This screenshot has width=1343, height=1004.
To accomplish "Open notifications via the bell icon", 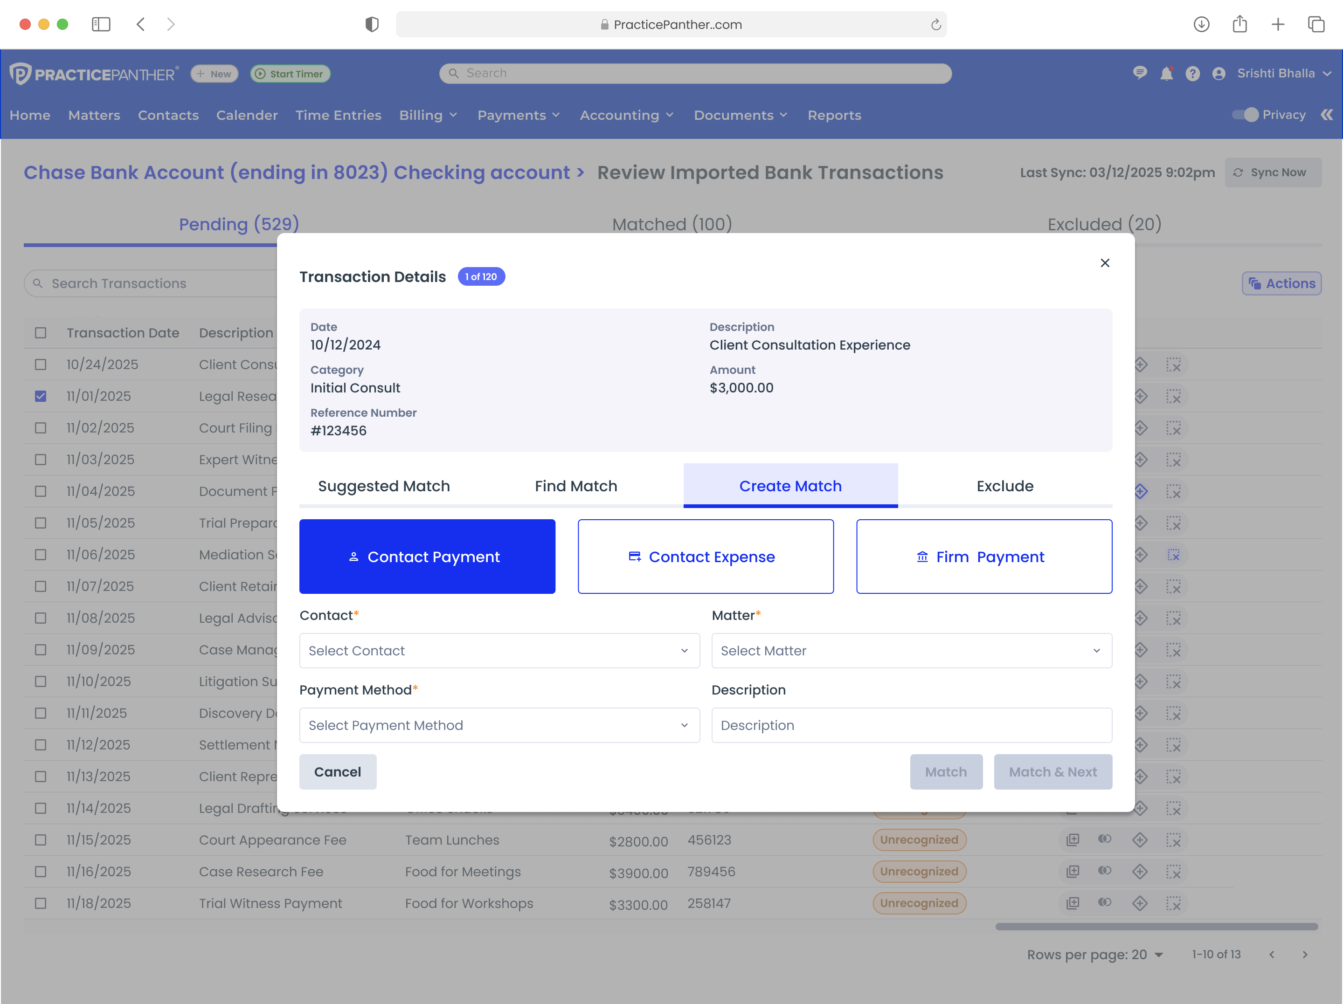I will point(1166,73).
